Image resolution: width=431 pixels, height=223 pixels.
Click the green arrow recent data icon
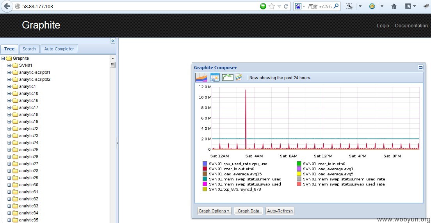(x=228, y=78)
